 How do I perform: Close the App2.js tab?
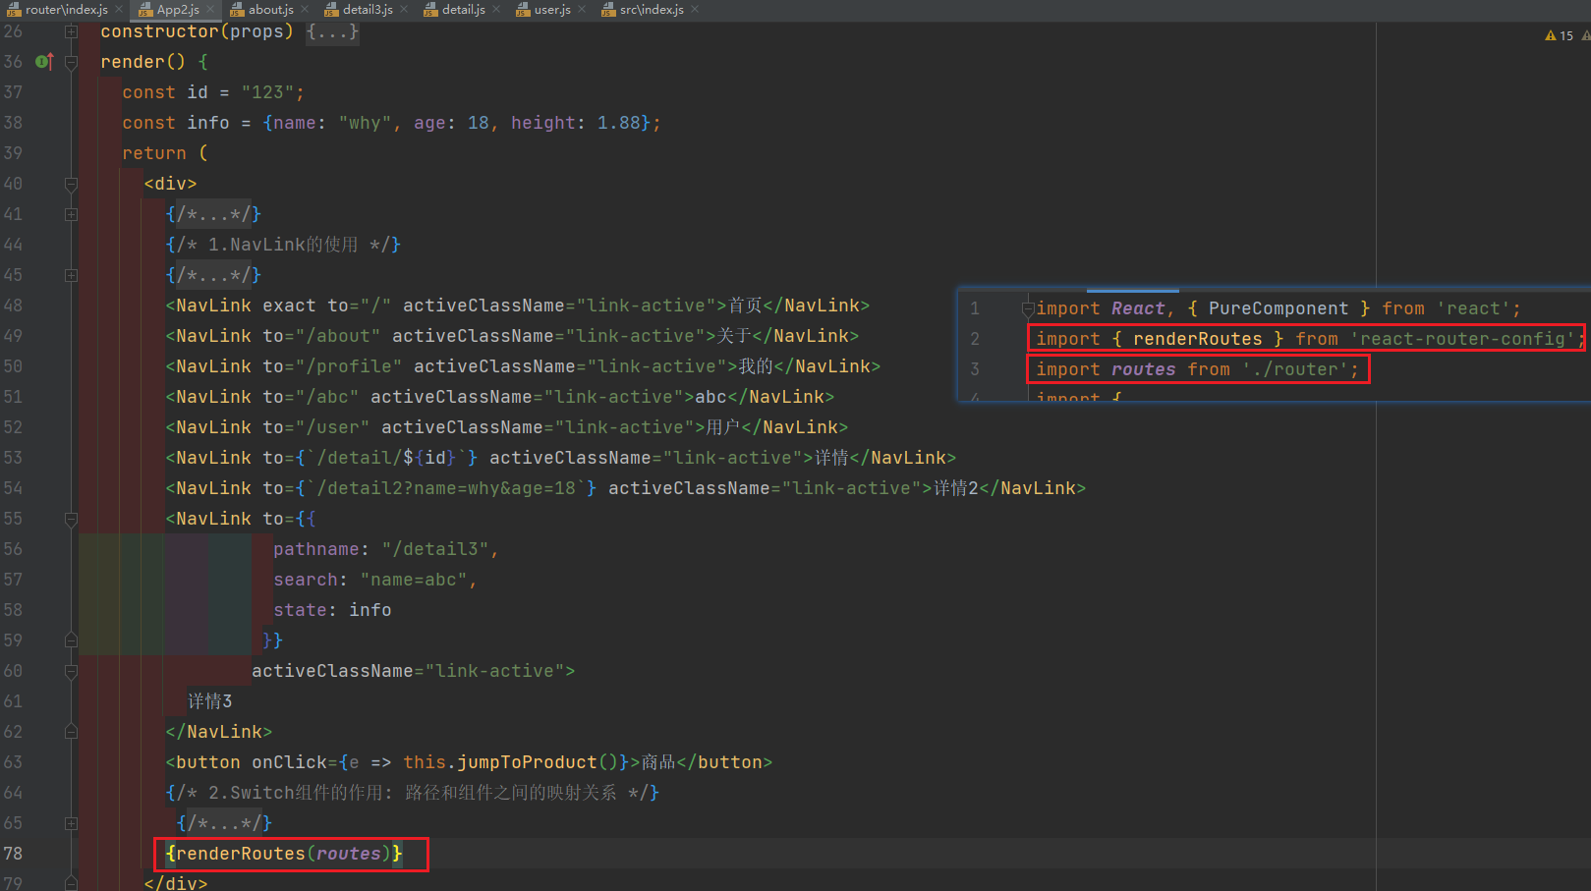[x=209, y=10]
